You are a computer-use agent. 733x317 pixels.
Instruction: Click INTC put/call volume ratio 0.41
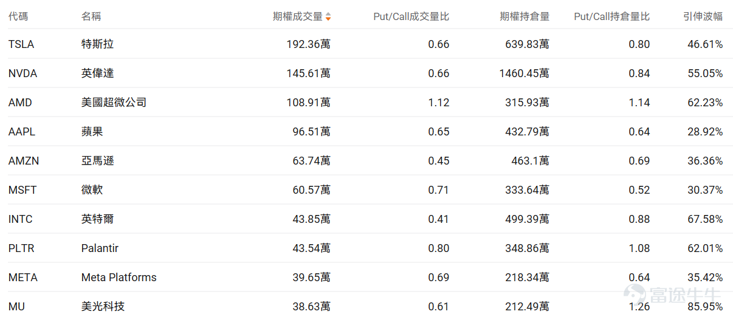click(439, 219)
